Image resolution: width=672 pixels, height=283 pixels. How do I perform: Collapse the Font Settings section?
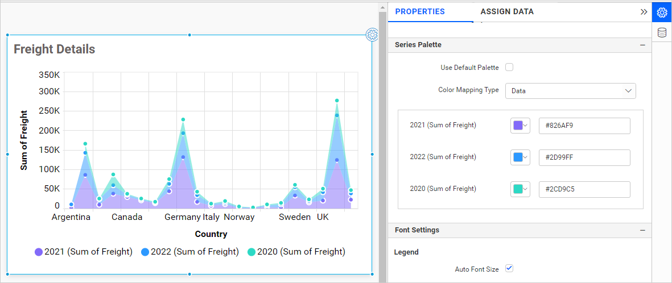tap(642, 230)
